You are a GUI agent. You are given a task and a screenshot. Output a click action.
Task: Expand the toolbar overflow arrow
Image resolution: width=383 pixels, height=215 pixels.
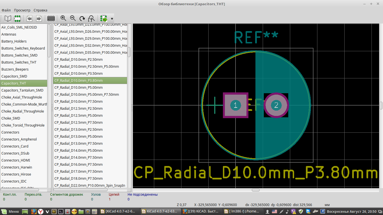pyautogui.click(x=112, y=19)
